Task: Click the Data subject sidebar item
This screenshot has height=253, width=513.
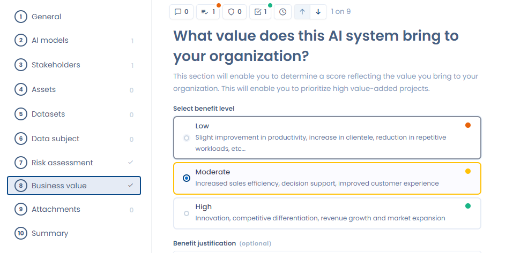Action: 55,139
